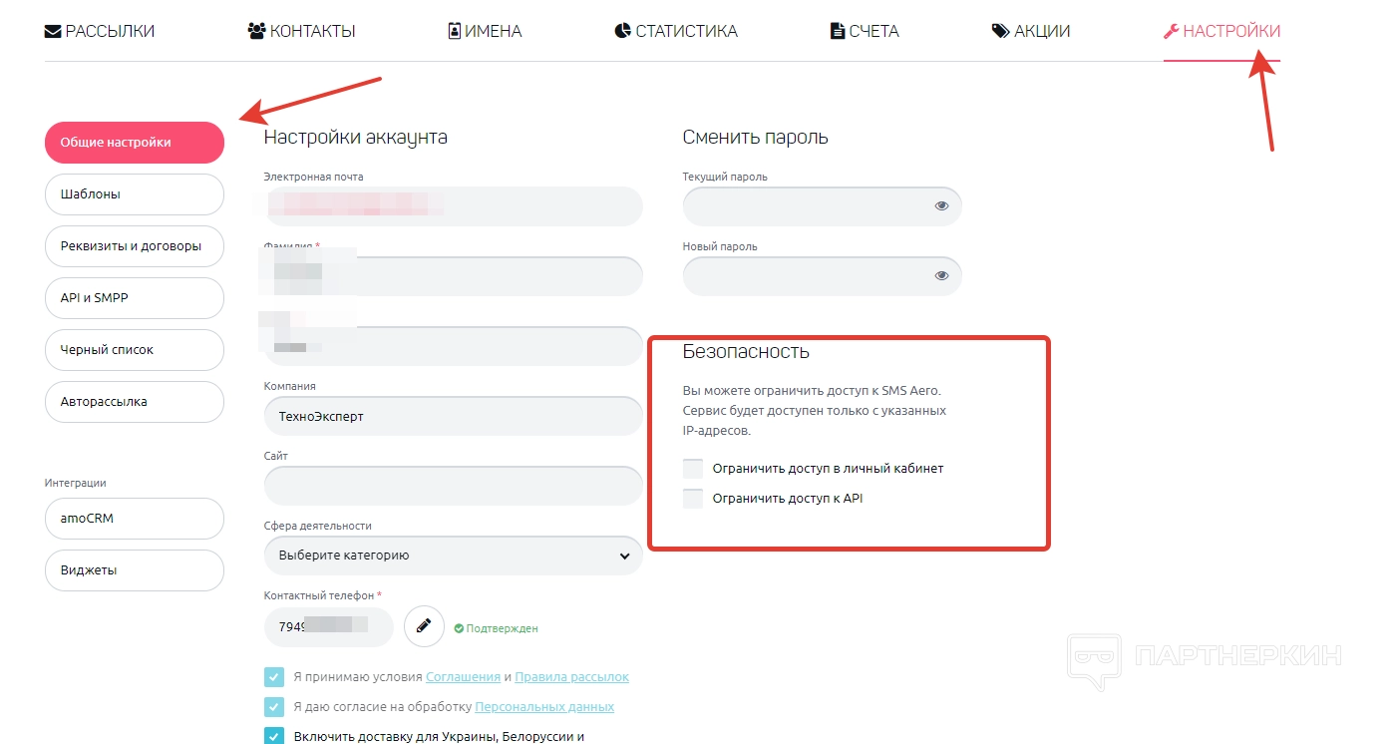This screenshot has width=1393, height=744.
Task: Click the people icon beside Контакты
Action: (256, 32)
